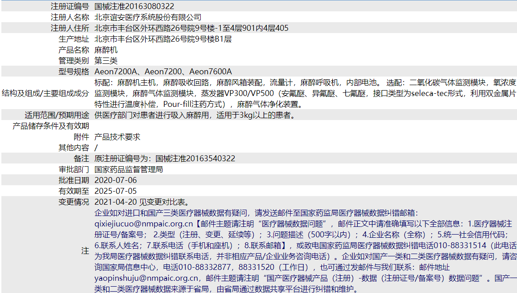Click the 注 label beside the notes

[85, 251]
